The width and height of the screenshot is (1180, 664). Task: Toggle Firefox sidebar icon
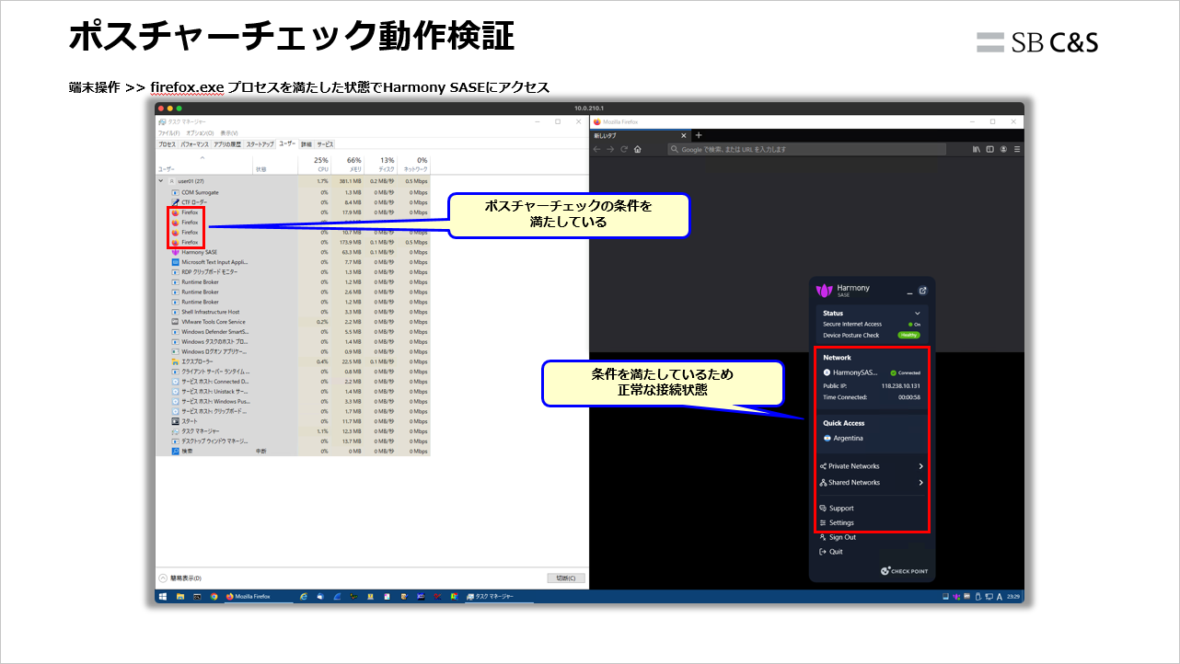tap(989, 149)
